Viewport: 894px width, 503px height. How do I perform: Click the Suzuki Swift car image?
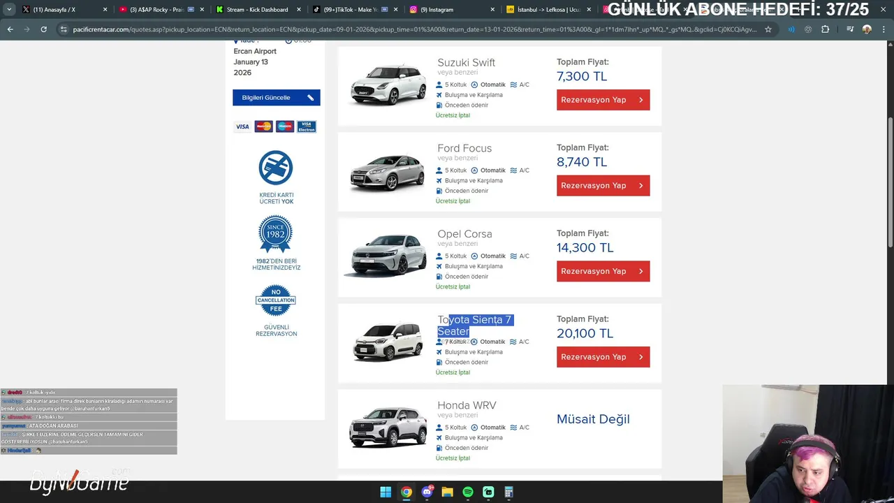click(x=388, y=85)
